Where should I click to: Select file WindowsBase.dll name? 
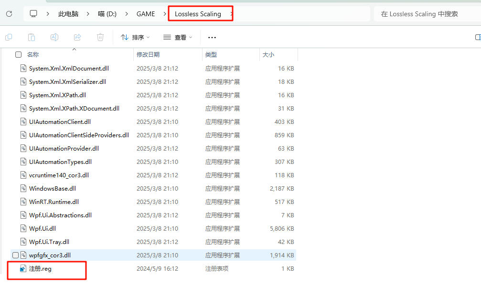coord(53,189)
